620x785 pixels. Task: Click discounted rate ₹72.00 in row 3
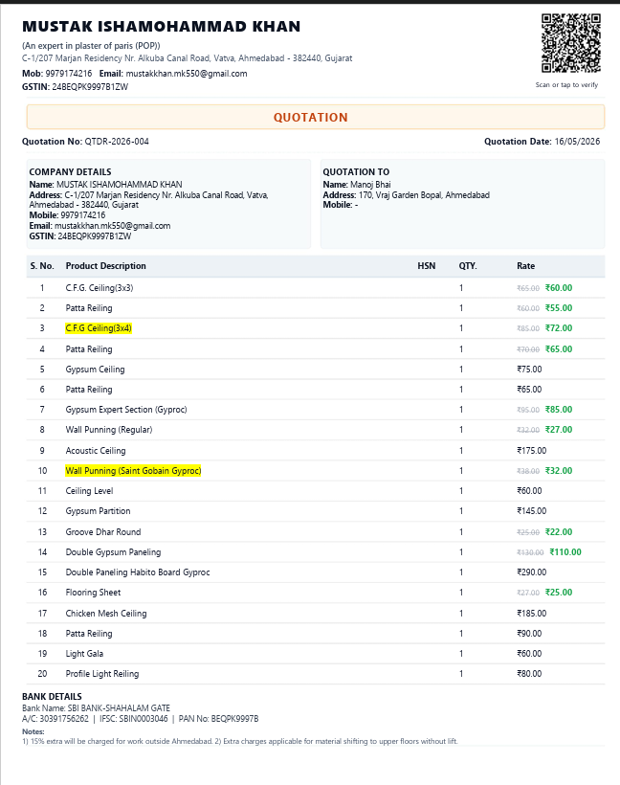[x=559, y=328]
